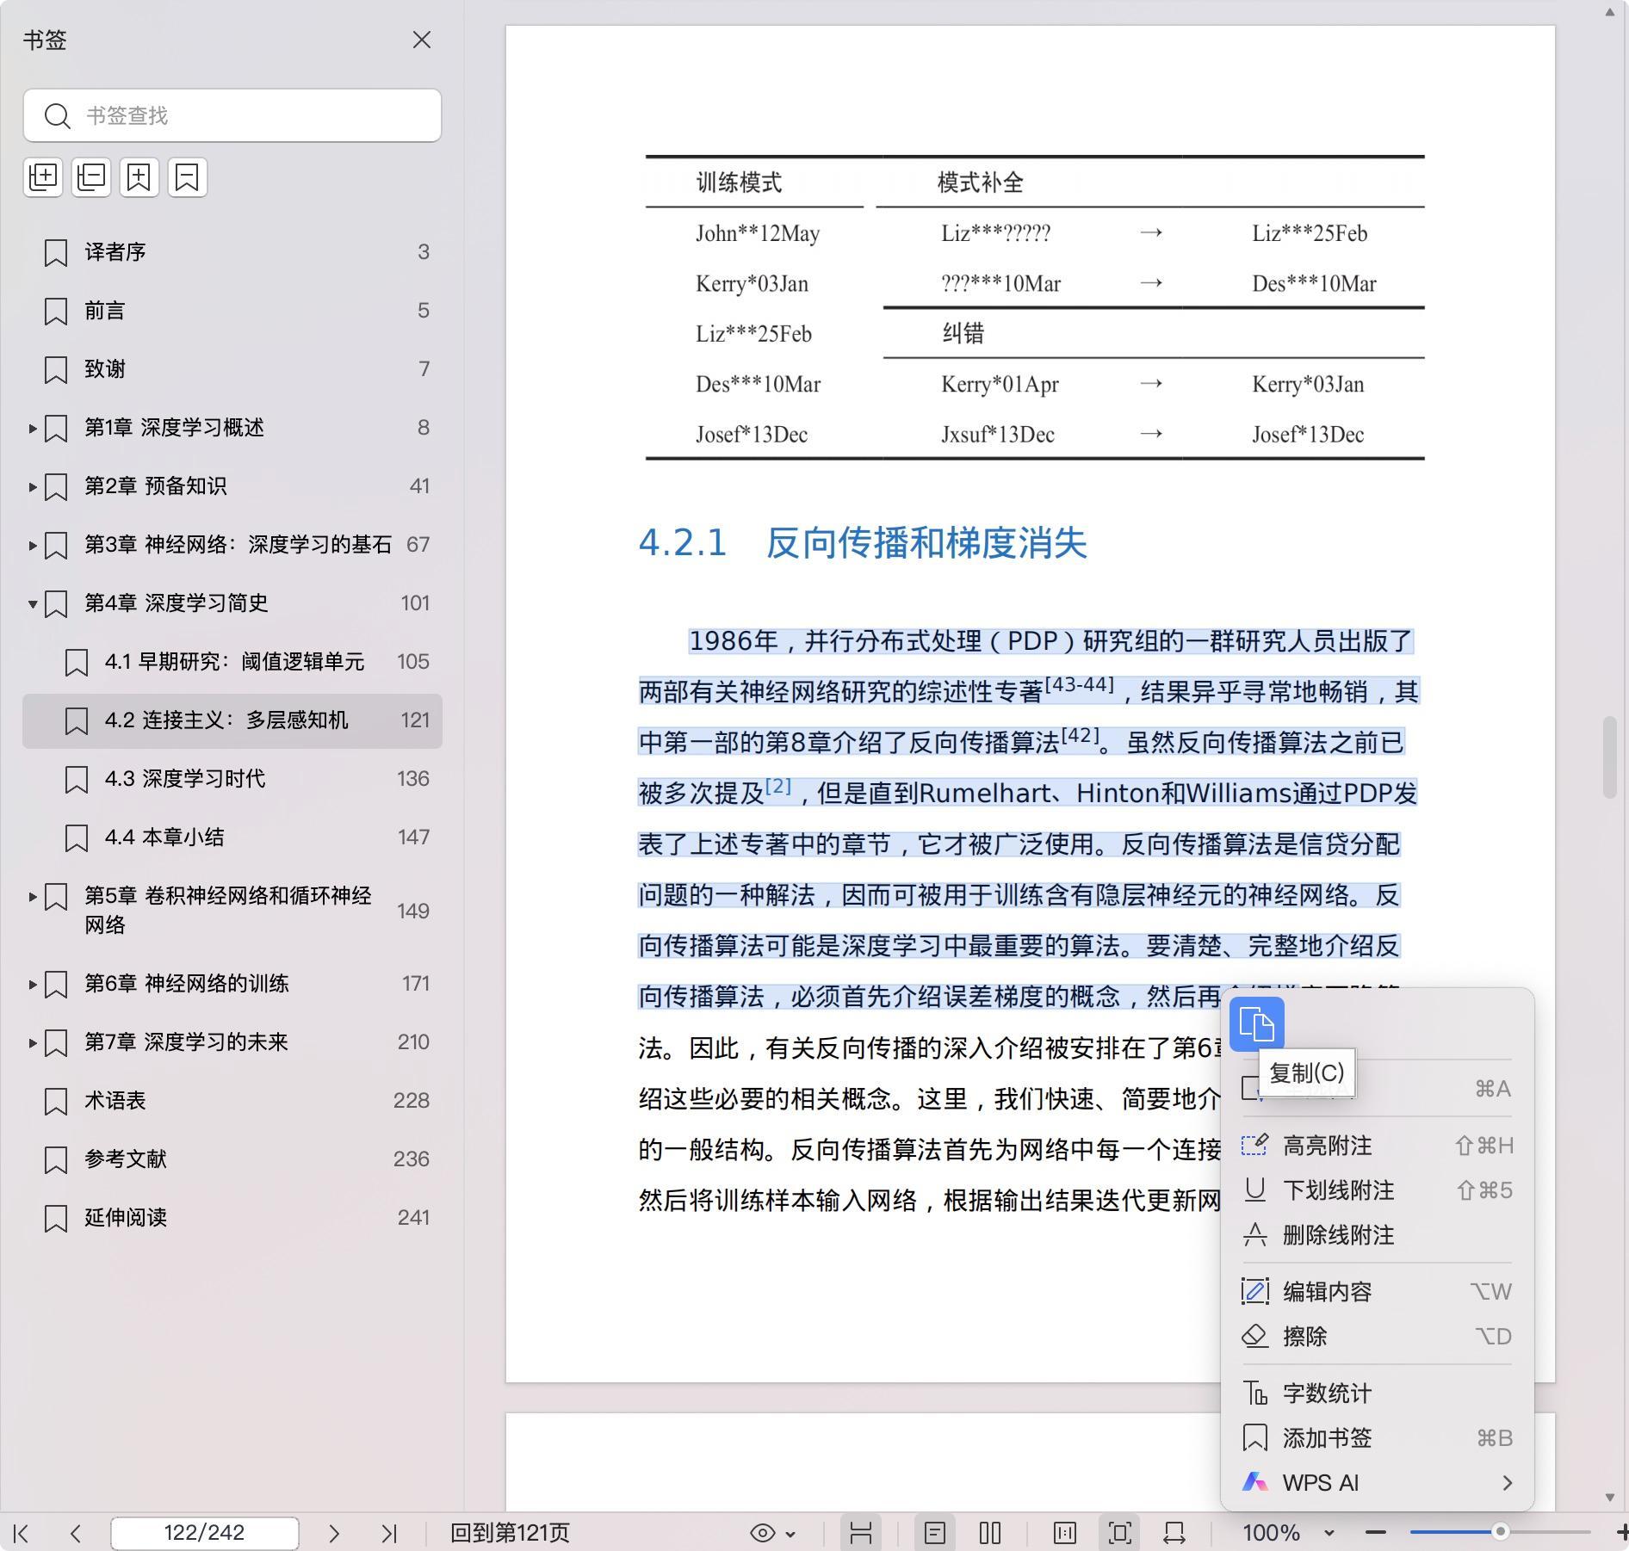Toggle continuous scrolling mode in status bar
Viewport: 1629px width, 1551px height.
coord(860,1533)
